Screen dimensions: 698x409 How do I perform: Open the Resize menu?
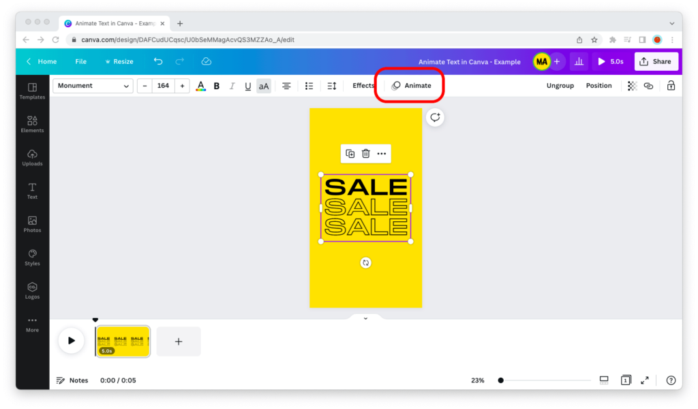tap(119, 61)
